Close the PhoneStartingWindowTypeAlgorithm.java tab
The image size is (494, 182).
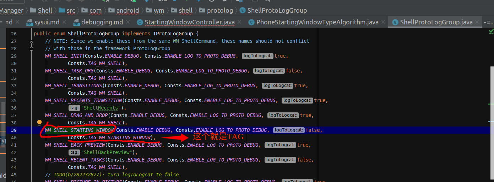click(x=384, y=22)
